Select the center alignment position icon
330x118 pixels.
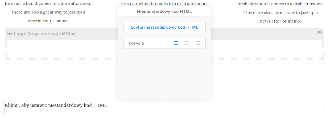pyautogui.click(x=187, y=43)
